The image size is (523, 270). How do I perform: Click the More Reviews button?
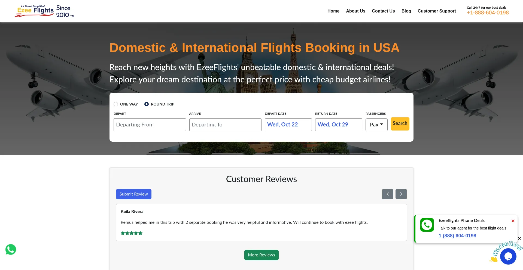point(261,255)
